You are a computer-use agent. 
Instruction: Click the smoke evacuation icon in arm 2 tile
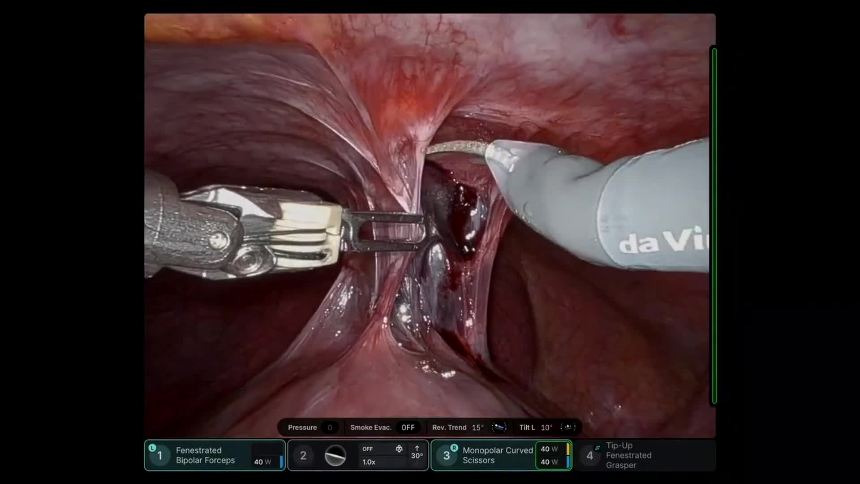tap(400, 449)
